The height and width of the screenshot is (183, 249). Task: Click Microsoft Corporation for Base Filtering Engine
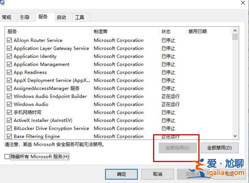[119, 136]
